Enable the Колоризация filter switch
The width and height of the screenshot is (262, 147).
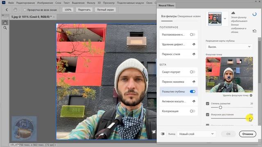192,111
